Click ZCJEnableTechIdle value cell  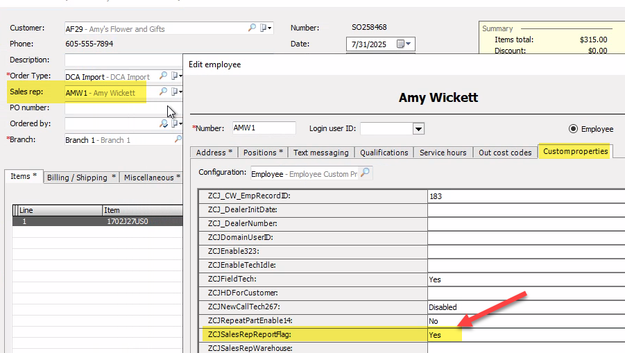tap(526, 266)
